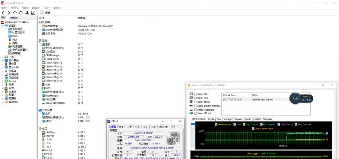Click the 传感器 gauge icon in tree
The height and width of the screenshot is (159, 339).
(x=10, y=53)
